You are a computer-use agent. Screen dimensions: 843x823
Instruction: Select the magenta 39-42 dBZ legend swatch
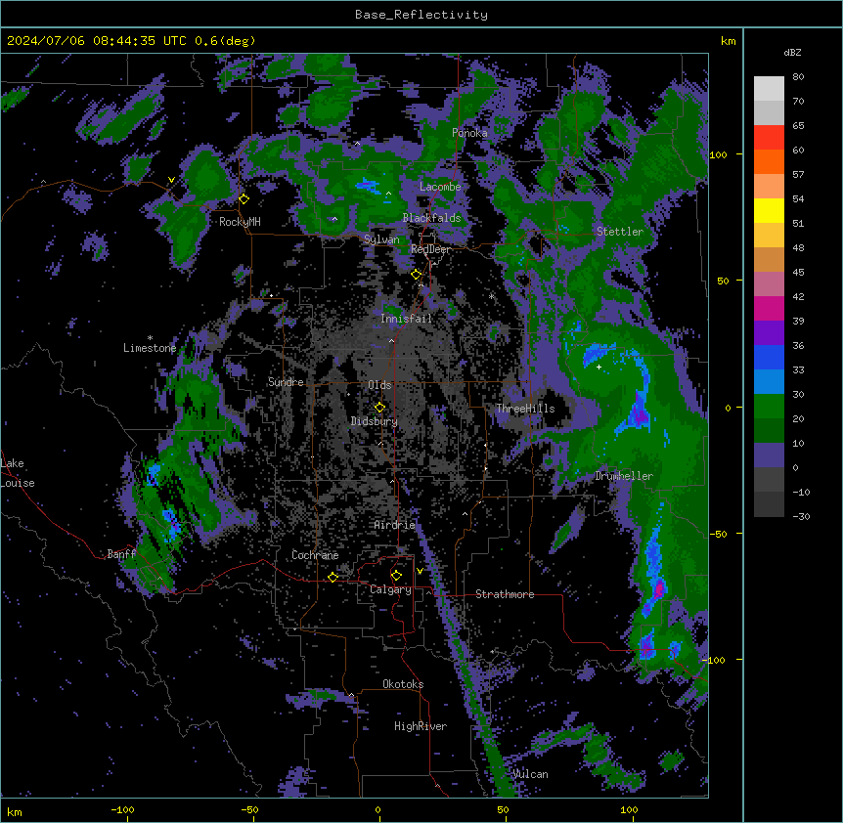point(769,308)
